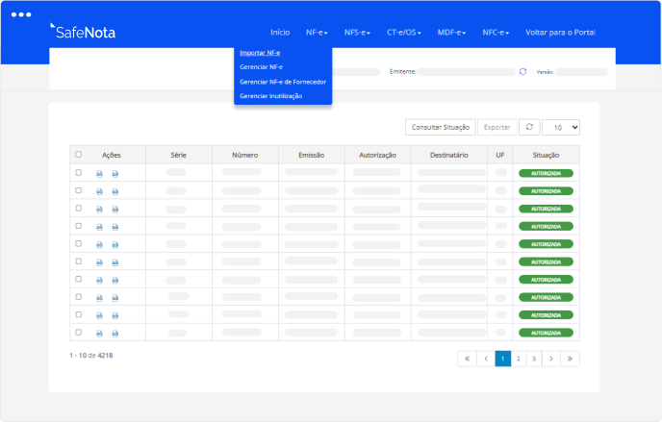Choose Importar NF-e from the open menu
The image size is (662, 422).
260,53
